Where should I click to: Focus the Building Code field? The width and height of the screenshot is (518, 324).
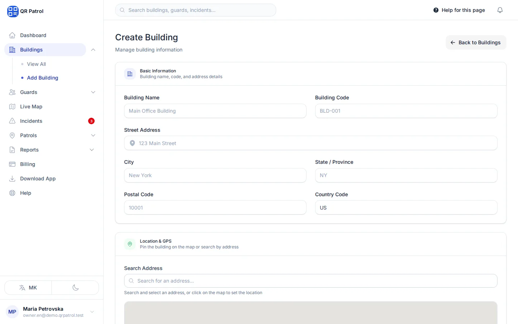[406, 111]
